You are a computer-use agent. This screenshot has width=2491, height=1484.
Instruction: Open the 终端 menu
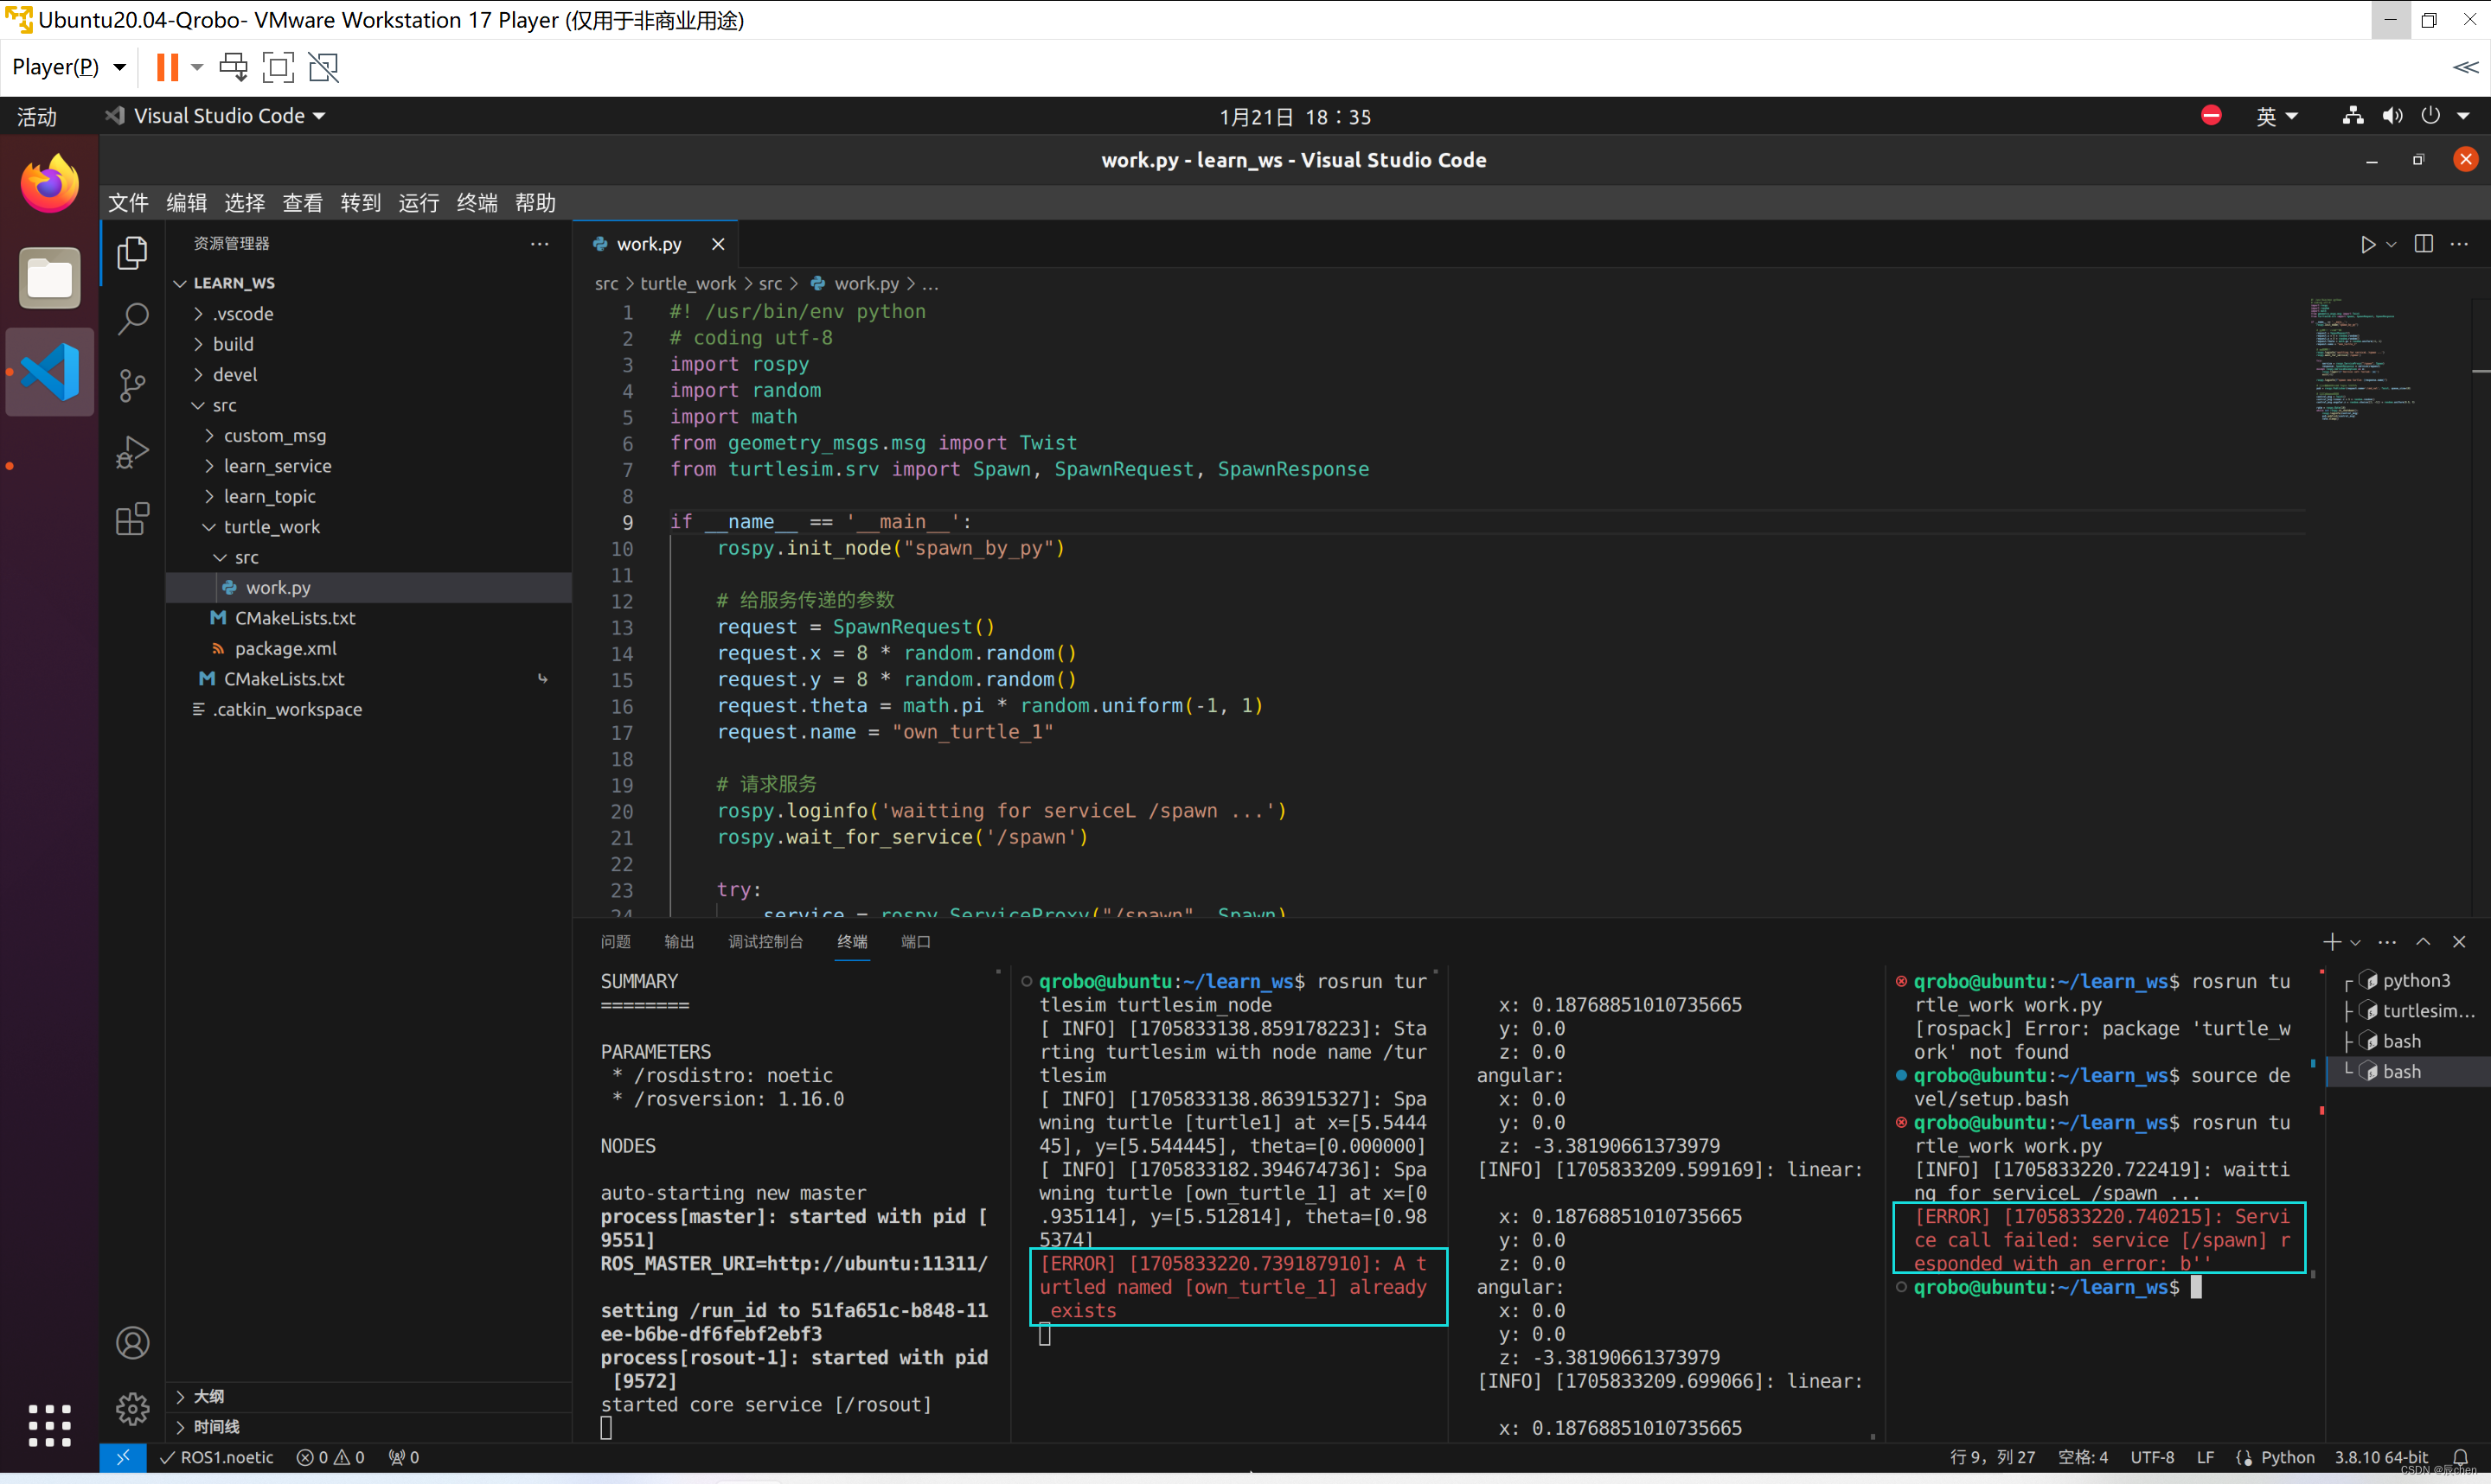tap(477, 203)
